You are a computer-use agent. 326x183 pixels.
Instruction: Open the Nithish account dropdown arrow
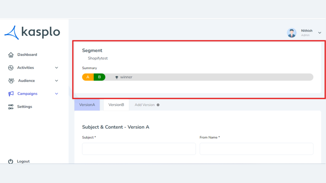pyautogui.click(x=320, y=33)
